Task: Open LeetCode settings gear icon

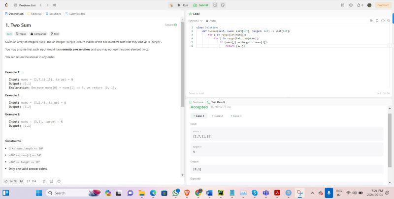Action: [x=351, y=4]
